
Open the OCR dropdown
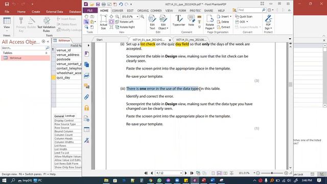coord(242,21)
